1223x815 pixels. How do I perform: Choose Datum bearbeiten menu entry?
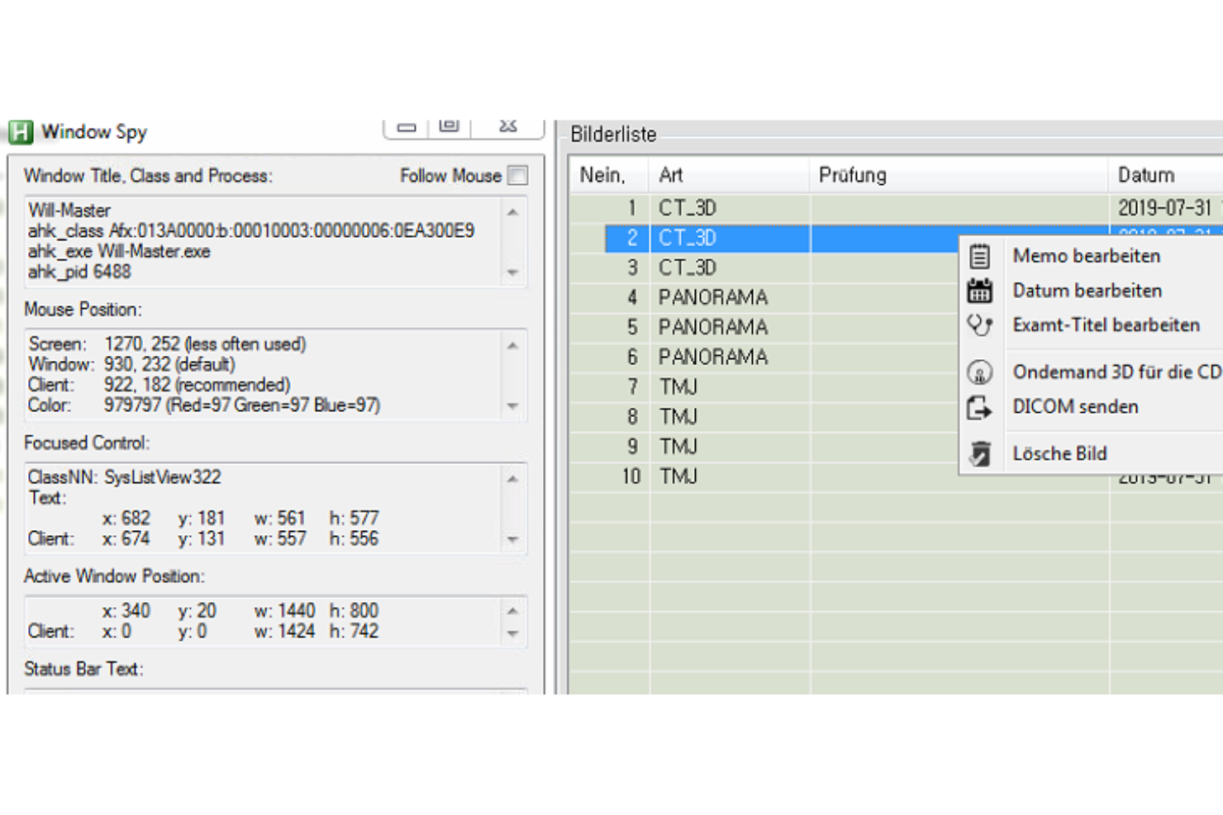[x=1087, y=291]
